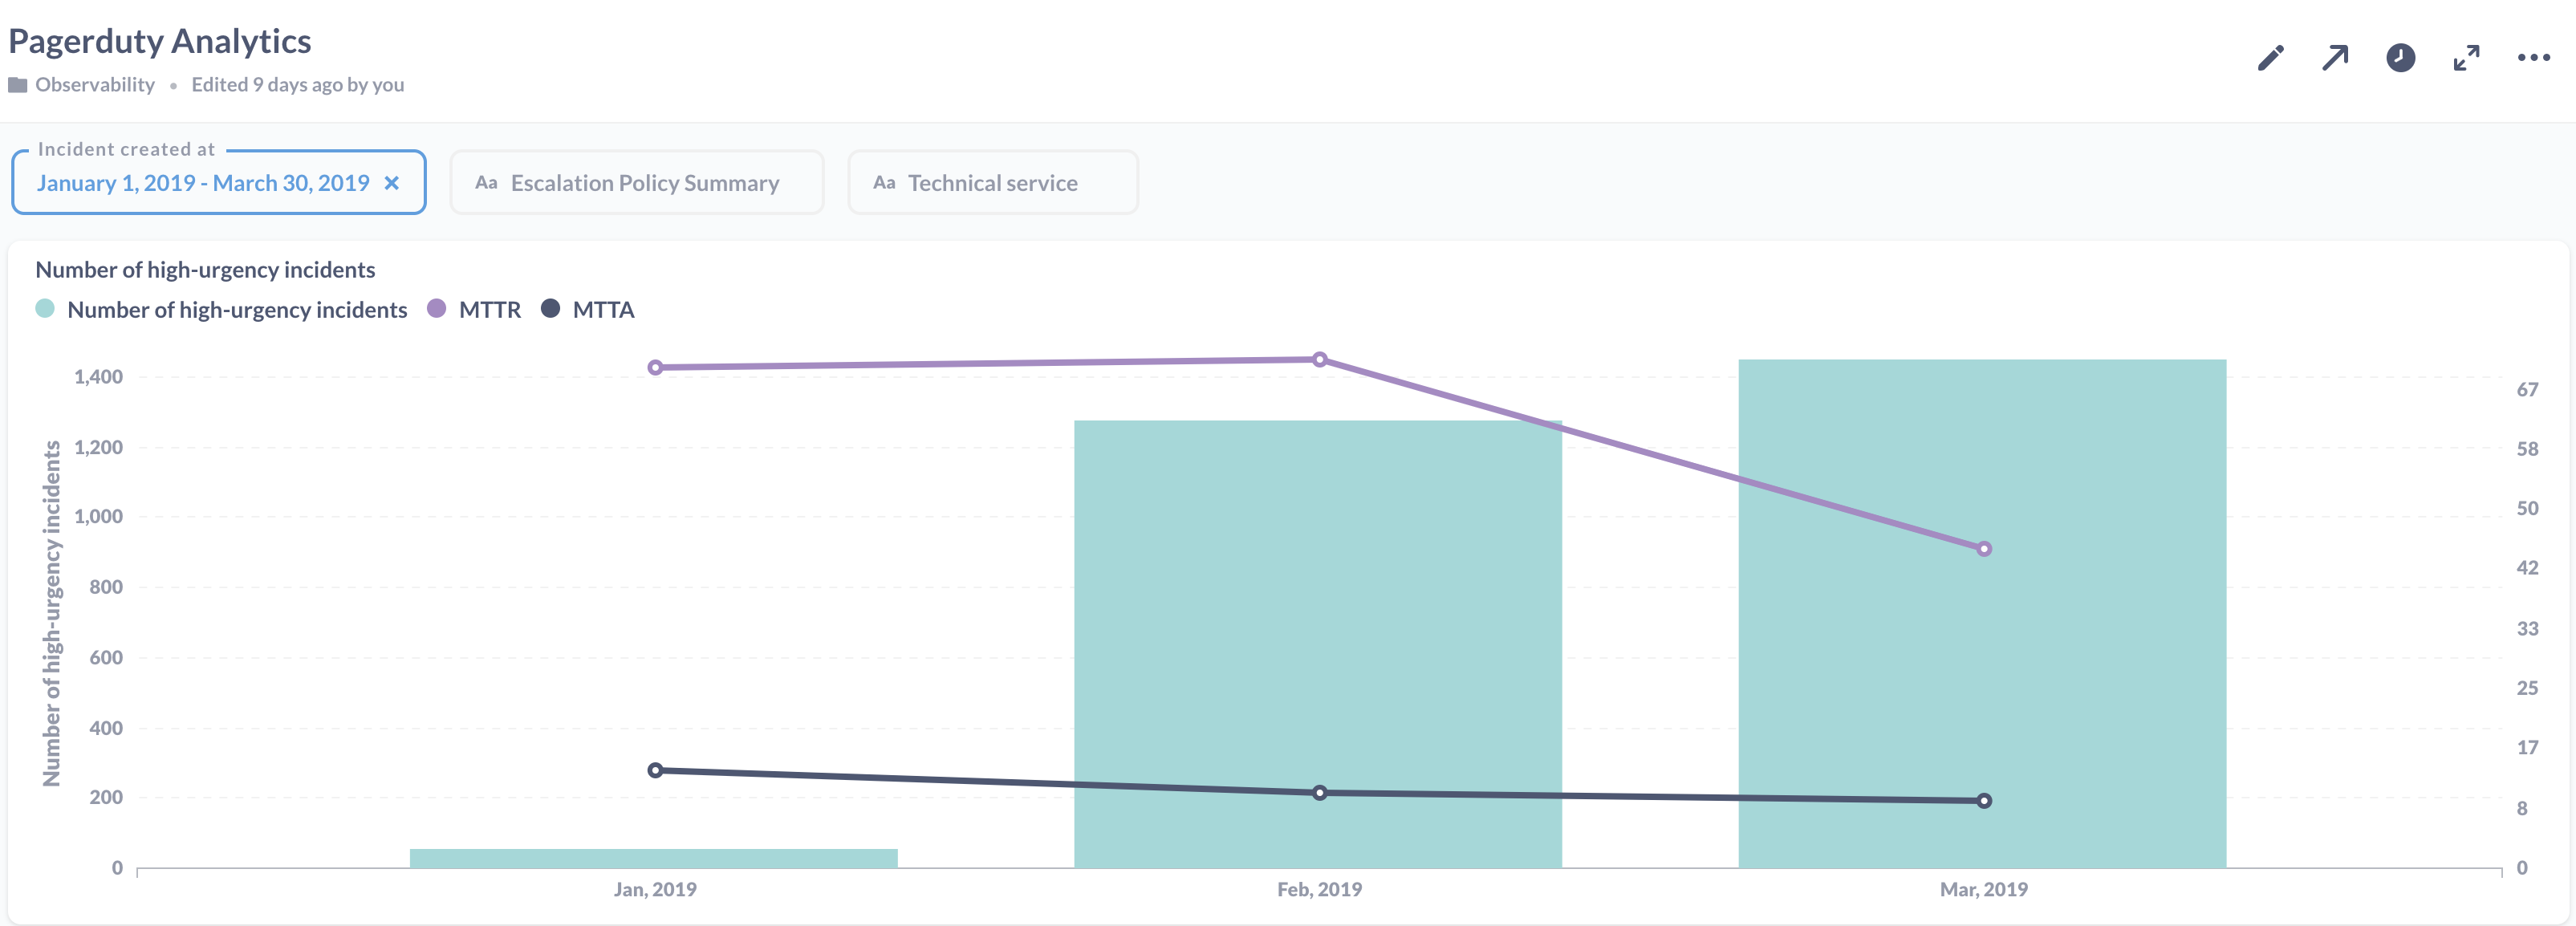Click the MTTA data point for Jan 2019

click(655, 771)
